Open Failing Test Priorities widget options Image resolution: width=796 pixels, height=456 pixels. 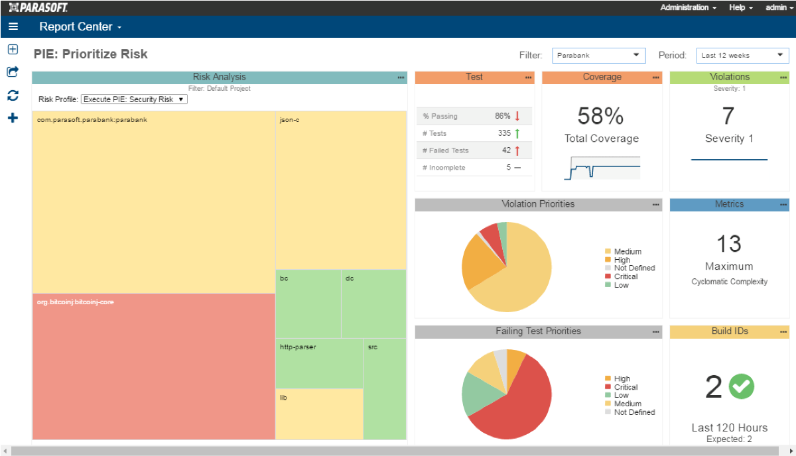(655, 332)
